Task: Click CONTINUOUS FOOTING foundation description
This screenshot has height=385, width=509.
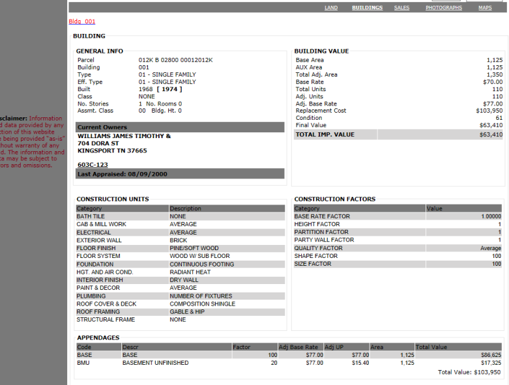Action: [201, 264]
